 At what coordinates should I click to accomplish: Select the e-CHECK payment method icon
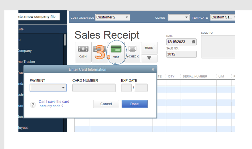click(133, 52)
